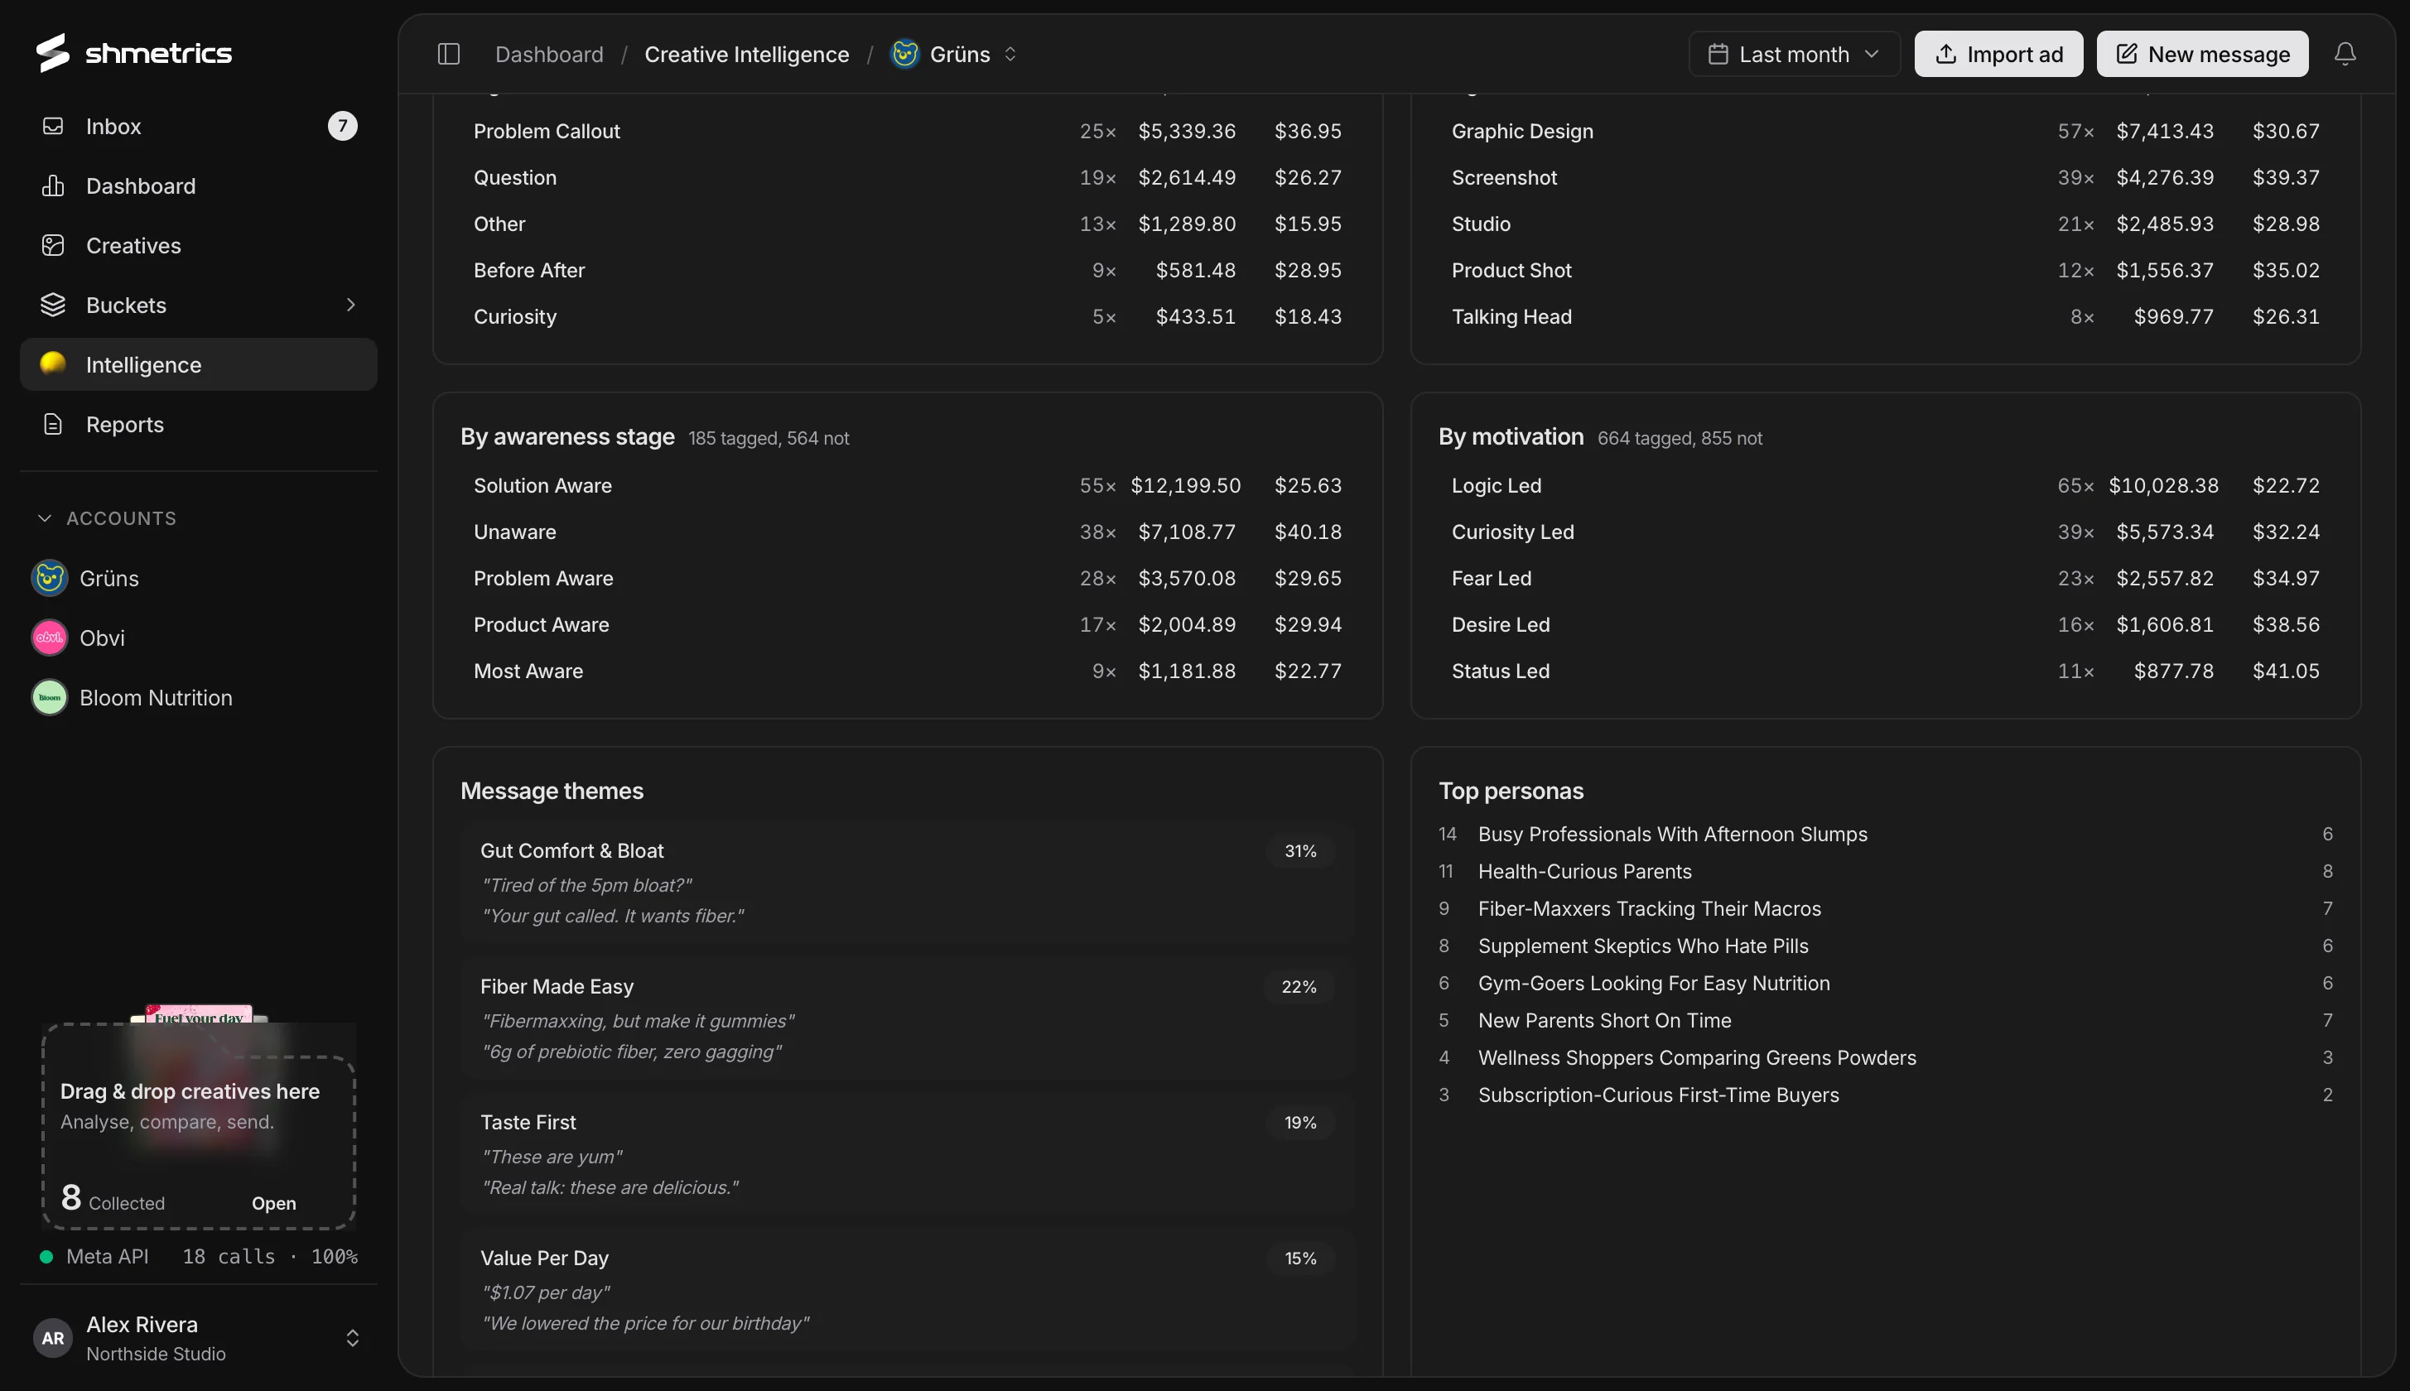Select Intelligence in sidebar
Screen dimensions: 2410x1391
coord(199,364)
